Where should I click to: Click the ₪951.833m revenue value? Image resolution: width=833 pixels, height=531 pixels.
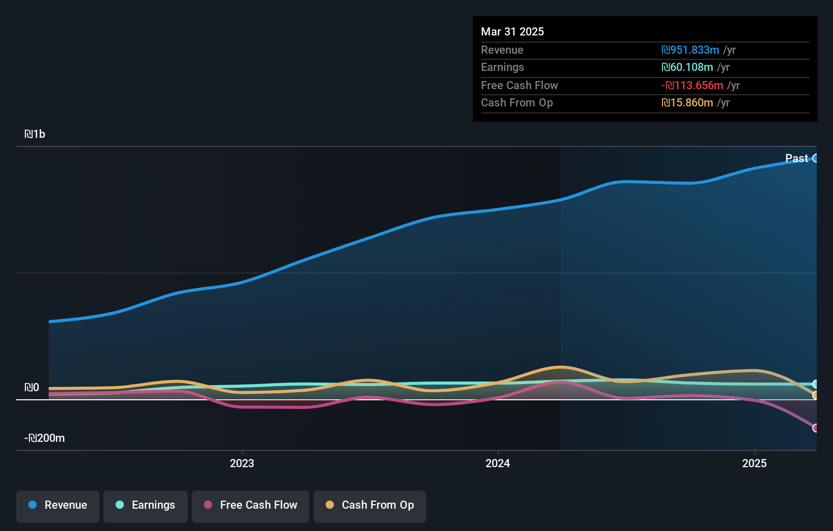tap(690, 50)
